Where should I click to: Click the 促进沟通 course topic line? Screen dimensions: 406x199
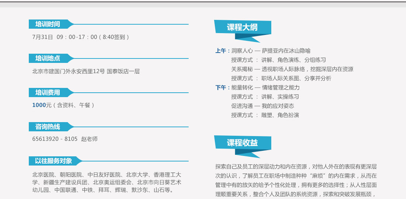[262, 106]
